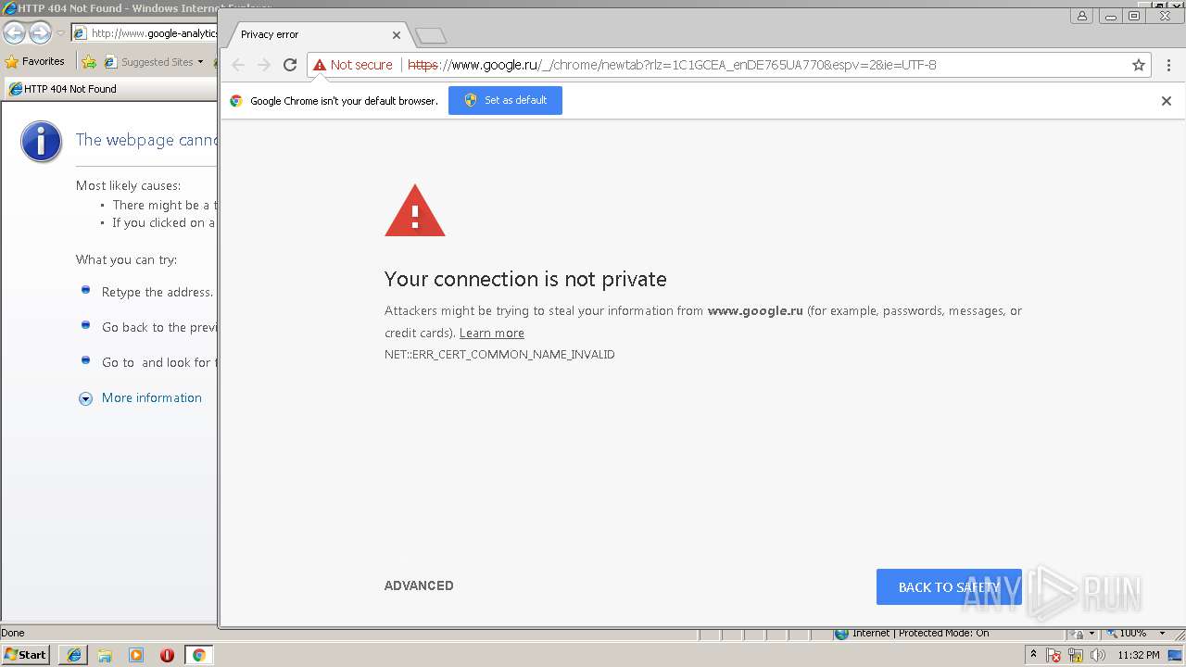This screenshot has height=667, width=1186.
Task: Click Chrome's back arrow
Action: click(238, 65)
